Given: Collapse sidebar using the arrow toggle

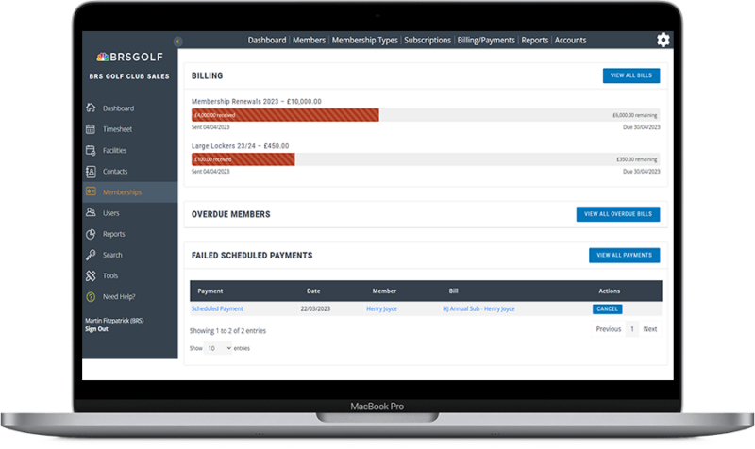Looking at the screenshot, I should pos(177,41).
